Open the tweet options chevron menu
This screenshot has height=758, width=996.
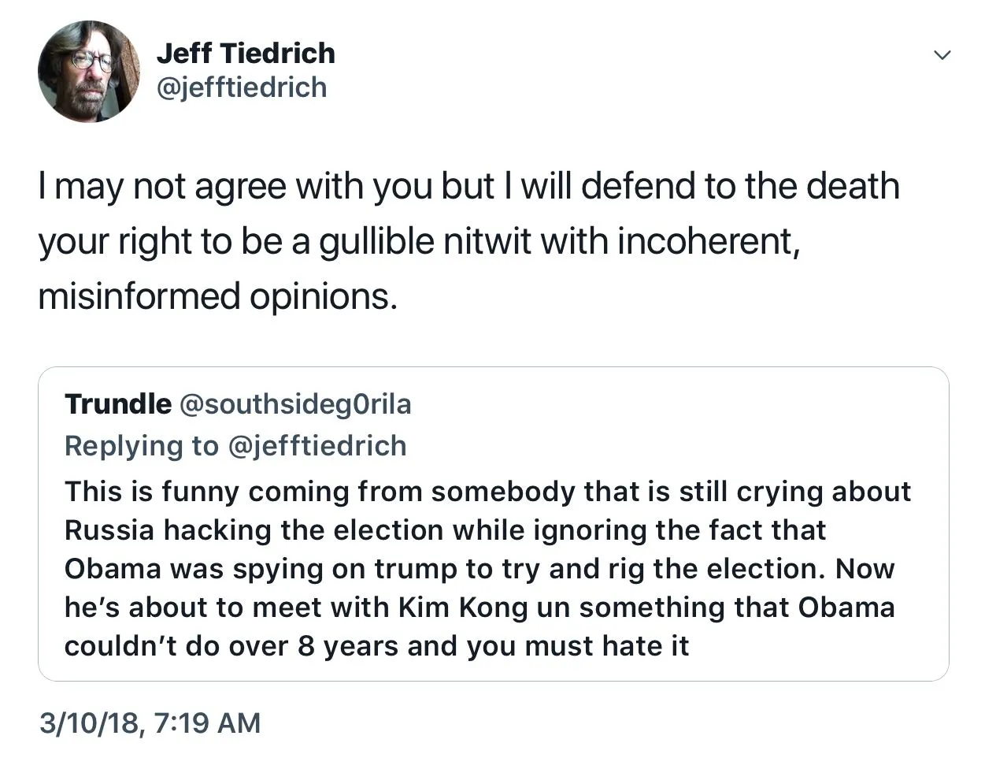(942, 55)
